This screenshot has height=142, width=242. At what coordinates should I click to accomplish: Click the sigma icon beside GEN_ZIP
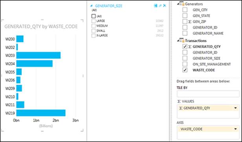(x=190, y=22)
